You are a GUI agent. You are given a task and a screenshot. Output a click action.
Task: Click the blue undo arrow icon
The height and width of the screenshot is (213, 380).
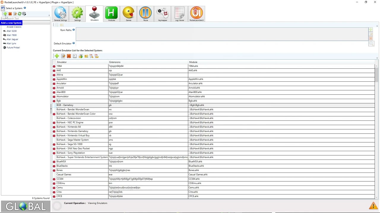[x=3, y=8]
